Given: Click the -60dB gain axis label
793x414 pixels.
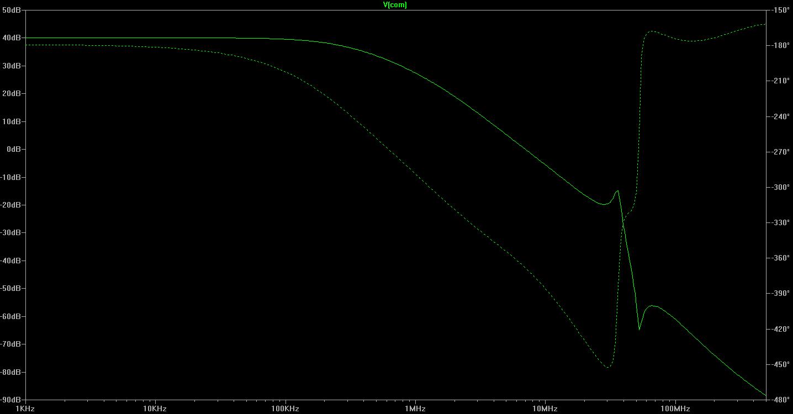Looking at the screenshot, I should coord(10,316).
